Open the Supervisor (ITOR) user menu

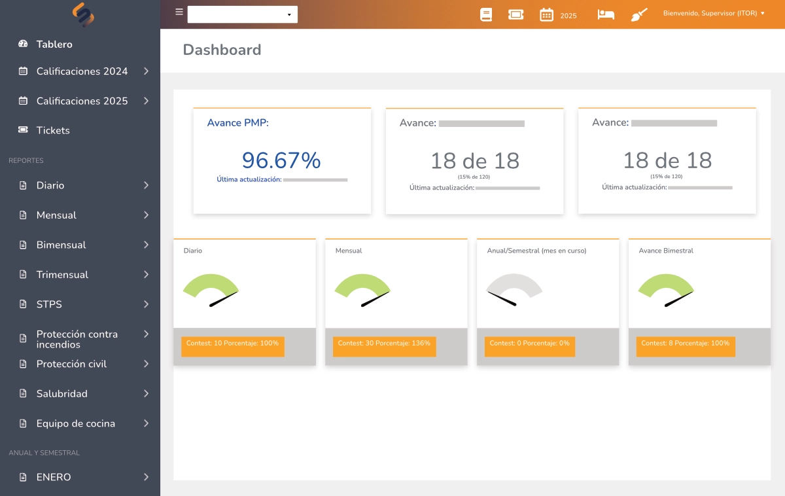point(714,13)
